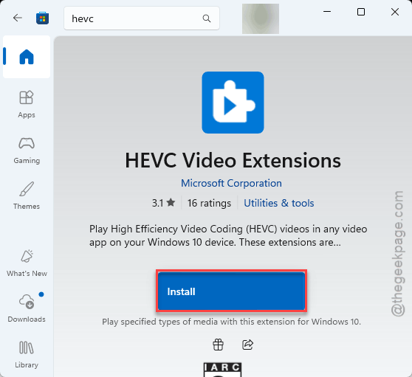Open the blurred user profile avatar
412x377 pixels.
click(x=261, y=18)
